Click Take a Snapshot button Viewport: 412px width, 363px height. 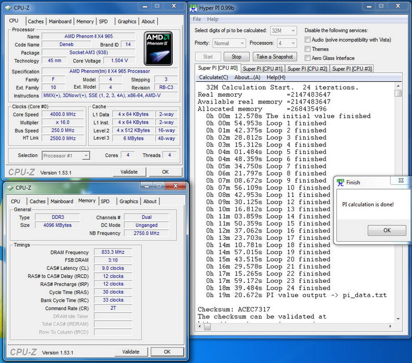point(275,57)
